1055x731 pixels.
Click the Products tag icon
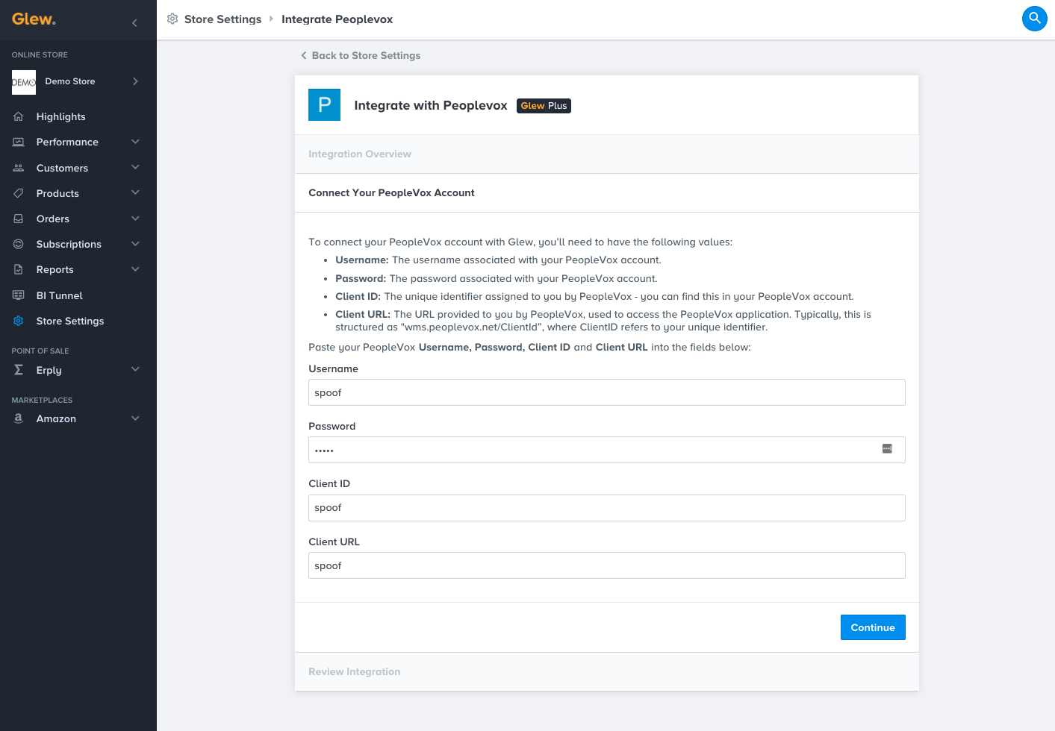pos(19,193)
